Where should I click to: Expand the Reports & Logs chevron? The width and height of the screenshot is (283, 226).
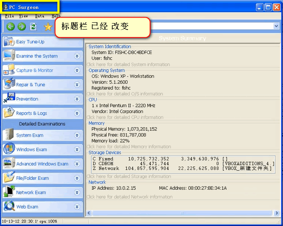(77, 113)
